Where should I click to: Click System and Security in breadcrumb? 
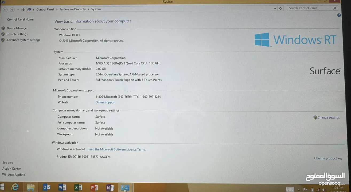click(x=73, y=9)
